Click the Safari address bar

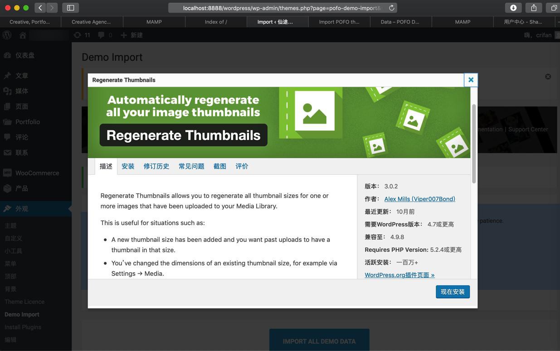coord(283,8)
